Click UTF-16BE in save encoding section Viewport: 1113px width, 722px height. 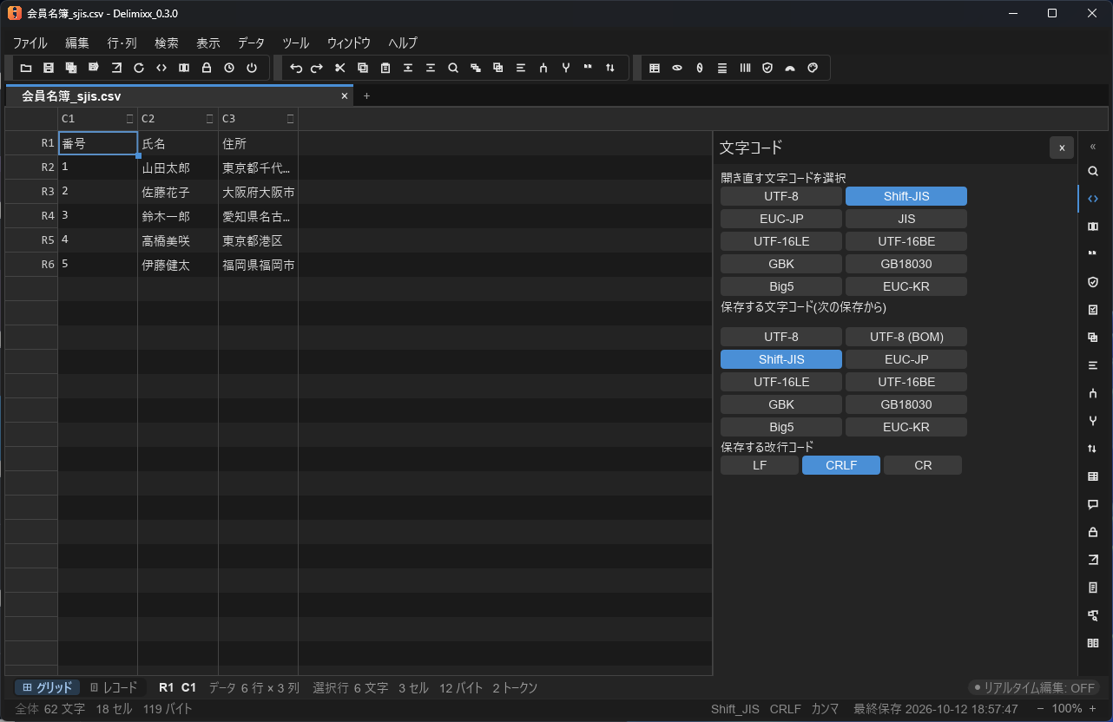(906, 382)
